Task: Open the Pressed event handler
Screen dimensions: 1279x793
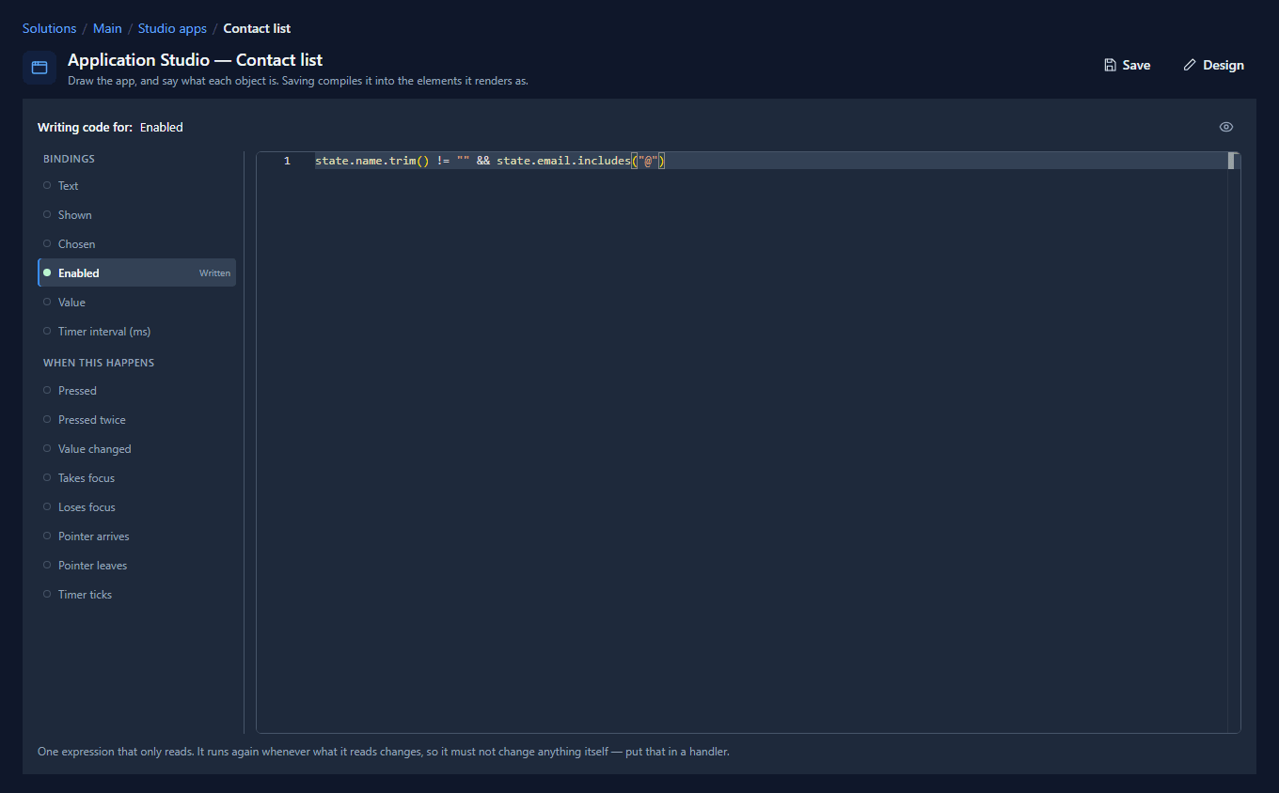Action: (x=136, y=391)
